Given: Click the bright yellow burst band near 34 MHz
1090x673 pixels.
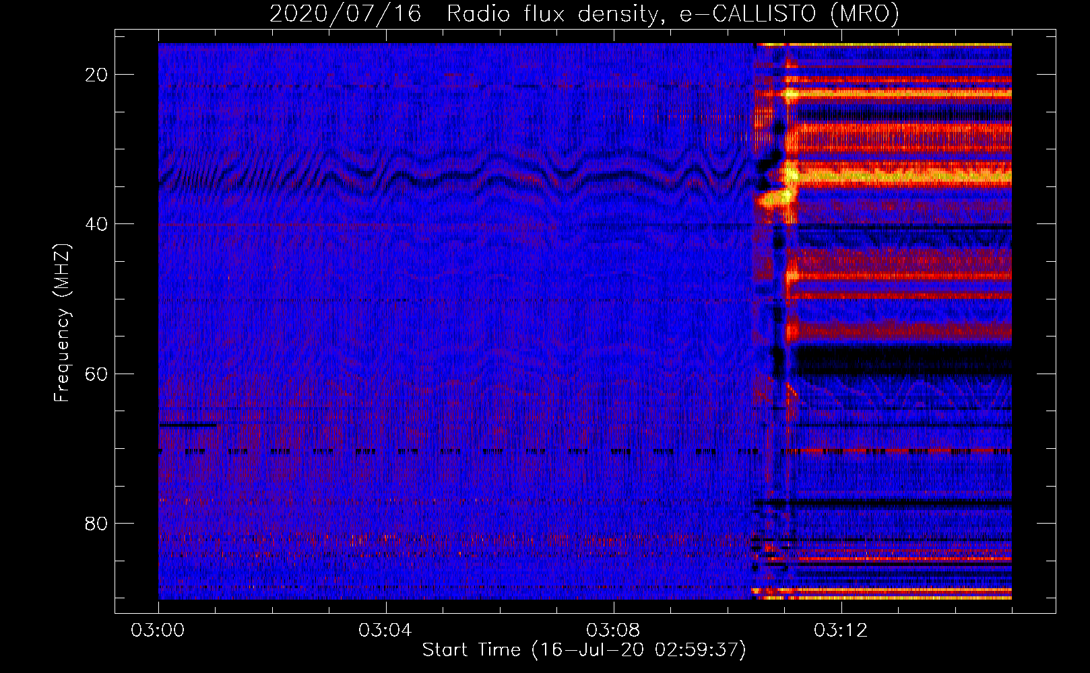Looking at the screenshot, I should (x=899, y=176).
